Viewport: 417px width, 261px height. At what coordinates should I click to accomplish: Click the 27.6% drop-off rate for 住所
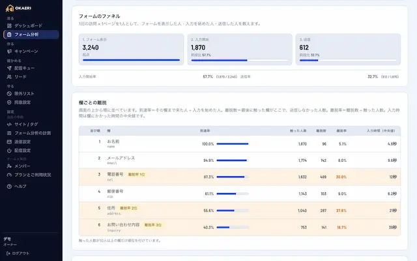(x=341, y=211)
